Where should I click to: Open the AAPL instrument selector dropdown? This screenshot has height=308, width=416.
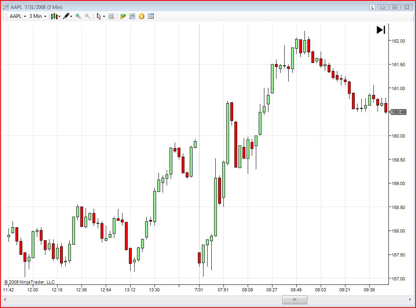(x=18, y=16)
